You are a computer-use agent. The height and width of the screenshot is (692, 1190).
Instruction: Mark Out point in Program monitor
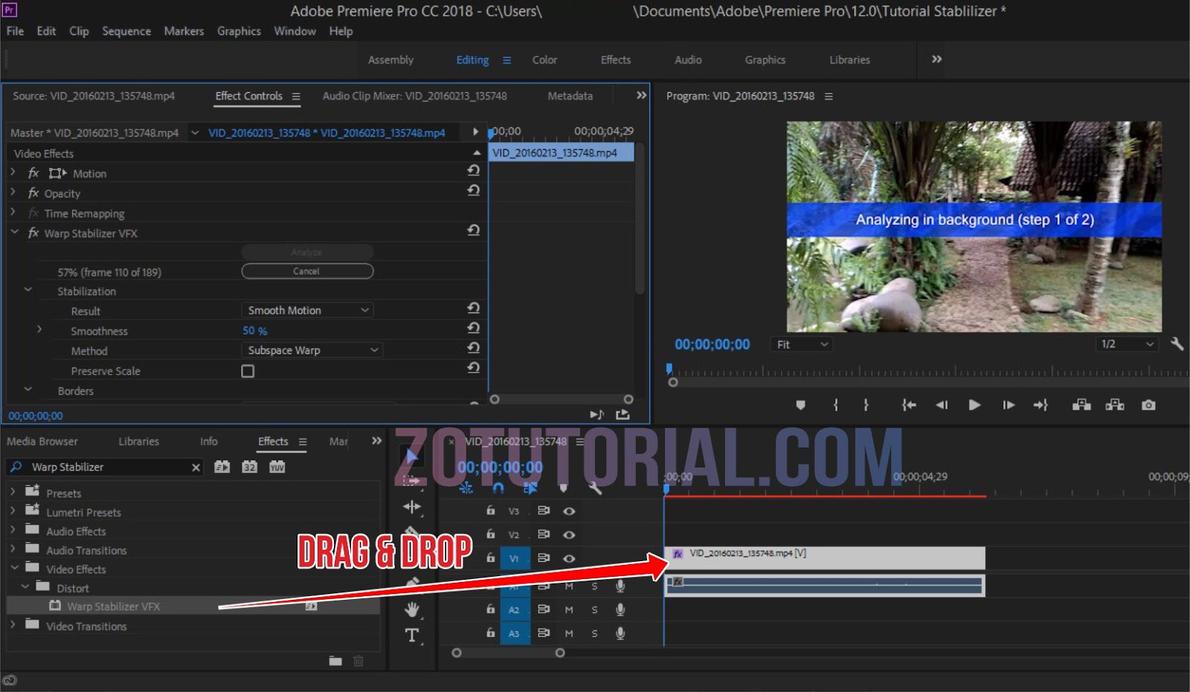coord(866,405)
